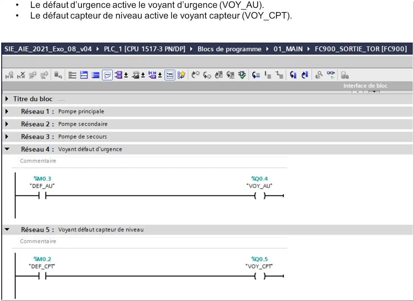The height and width of the screenshot is (301, 414).
Task: Click the vertical bar with lines icon
Action: point(268,75)
